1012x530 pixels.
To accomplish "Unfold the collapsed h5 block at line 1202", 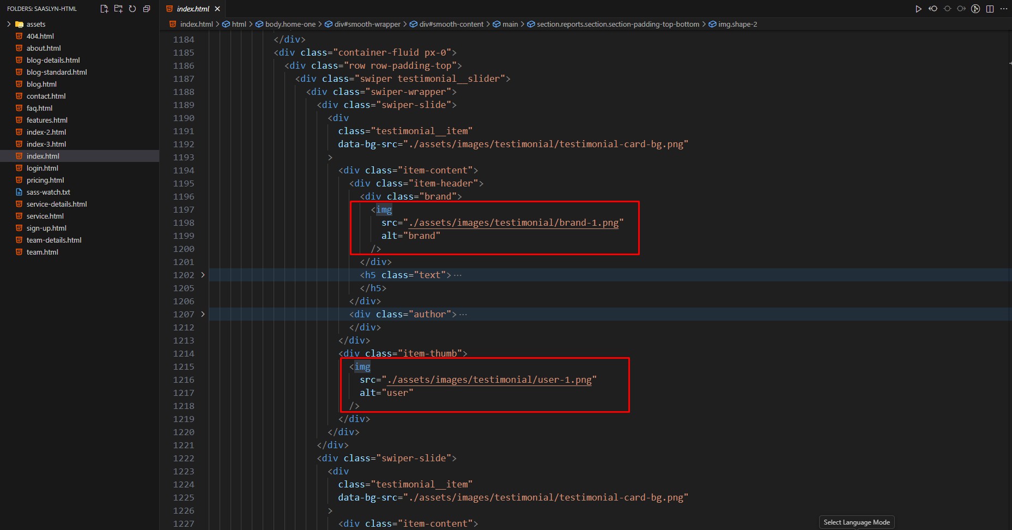I will [203, 275].
